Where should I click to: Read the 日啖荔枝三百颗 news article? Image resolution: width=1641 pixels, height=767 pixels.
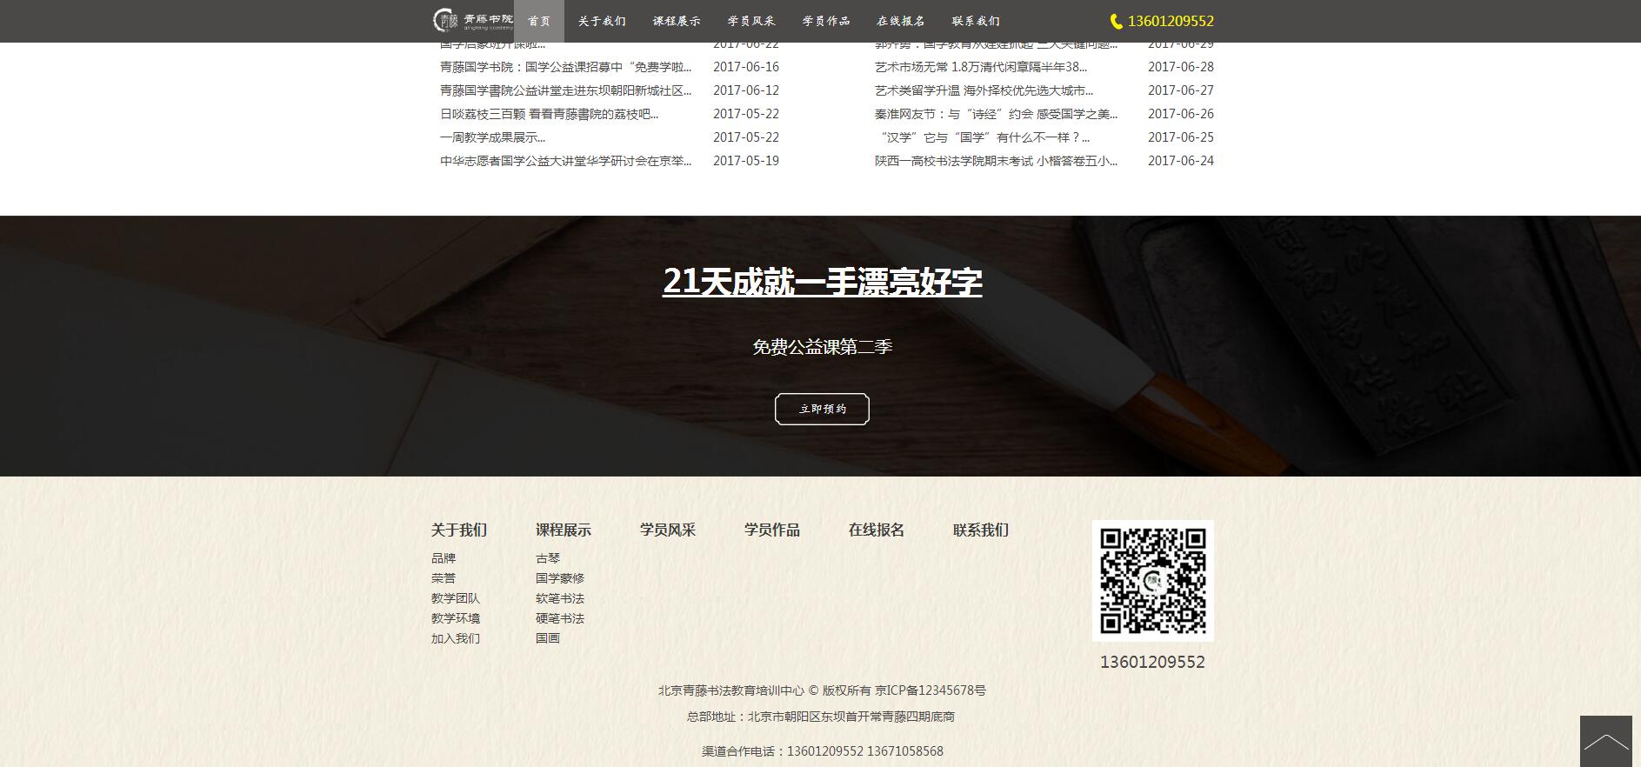click(549, 114)
